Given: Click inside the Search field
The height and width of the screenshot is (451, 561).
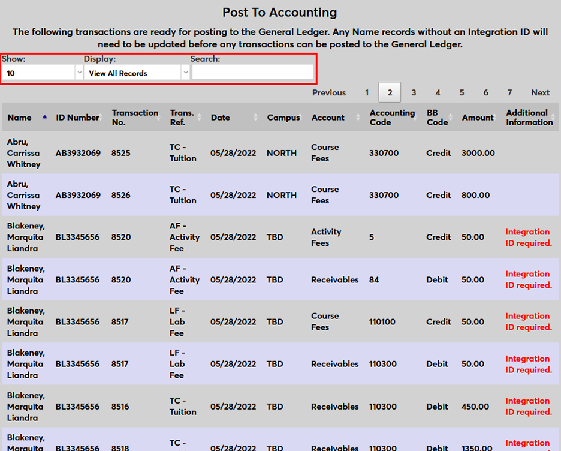Looking at the screenshot, I should (252, 73).
